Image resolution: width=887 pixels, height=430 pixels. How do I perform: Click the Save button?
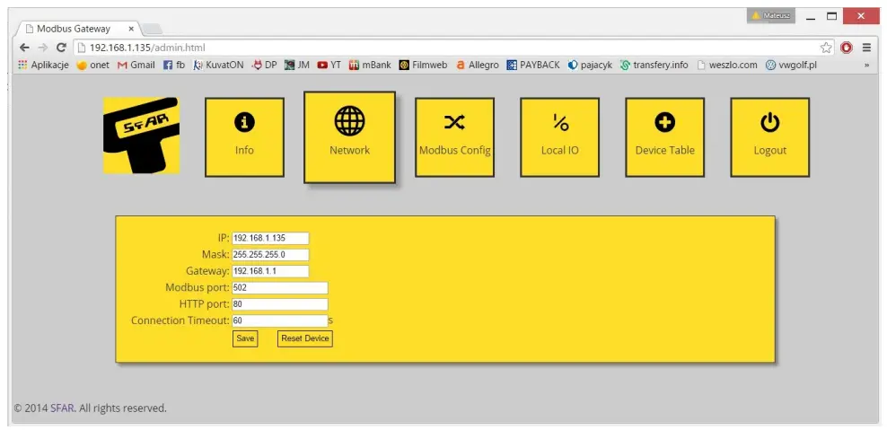[245, 338]
